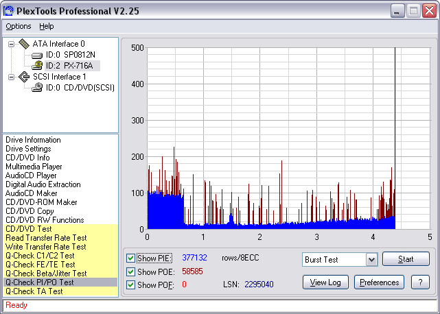
Task: Toggle the Show PIE checkbox
Action: click(130, 258)
